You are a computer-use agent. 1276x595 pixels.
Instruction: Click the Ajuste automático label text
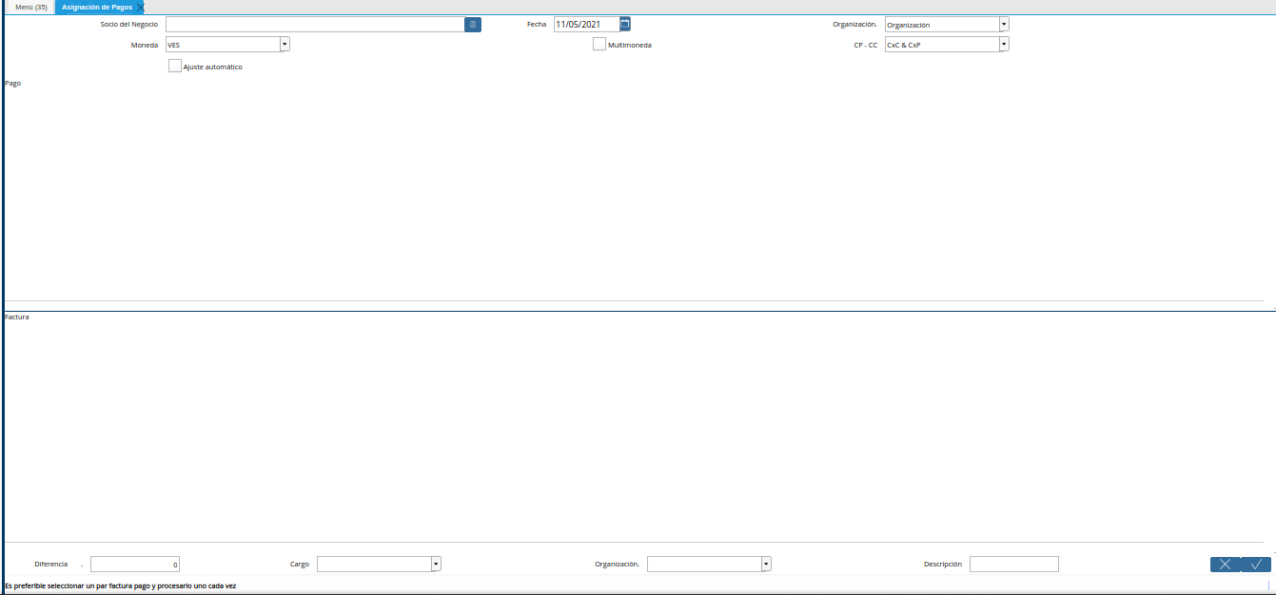212,67
